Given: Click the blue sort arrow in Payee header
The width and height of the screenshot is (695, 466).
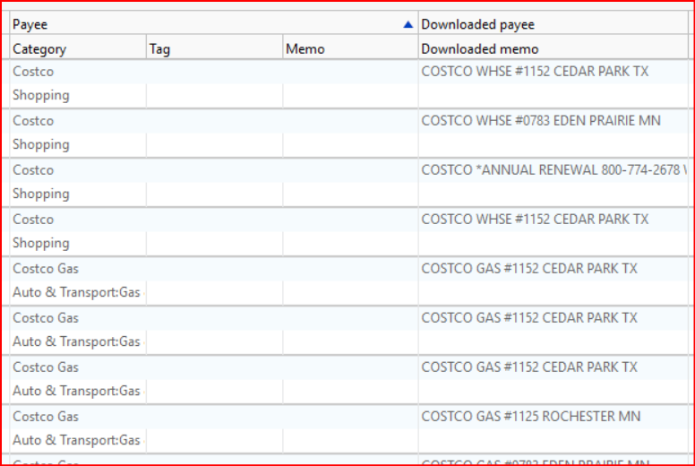Looking at the screenshot, I should point(408,25).
